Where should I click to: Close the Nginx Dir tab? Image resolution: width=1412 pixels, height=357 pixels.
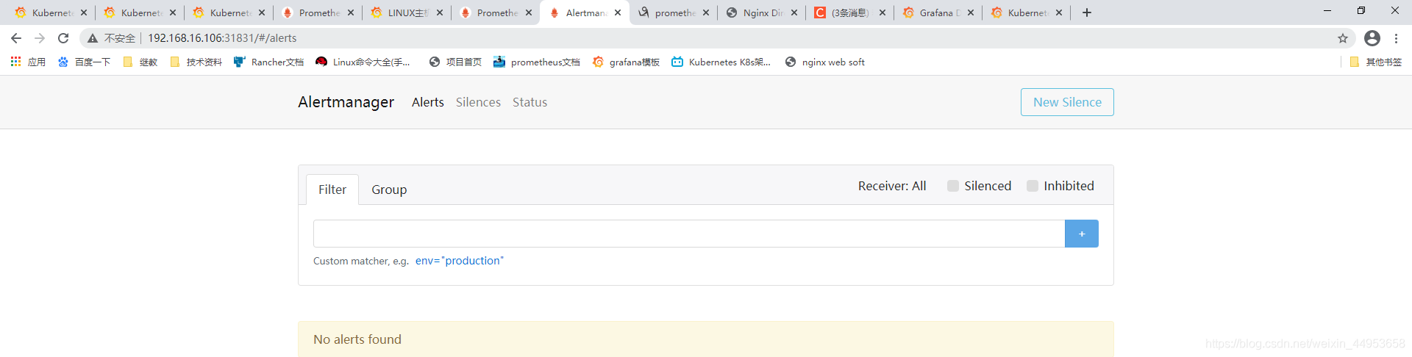coord(794,12)
